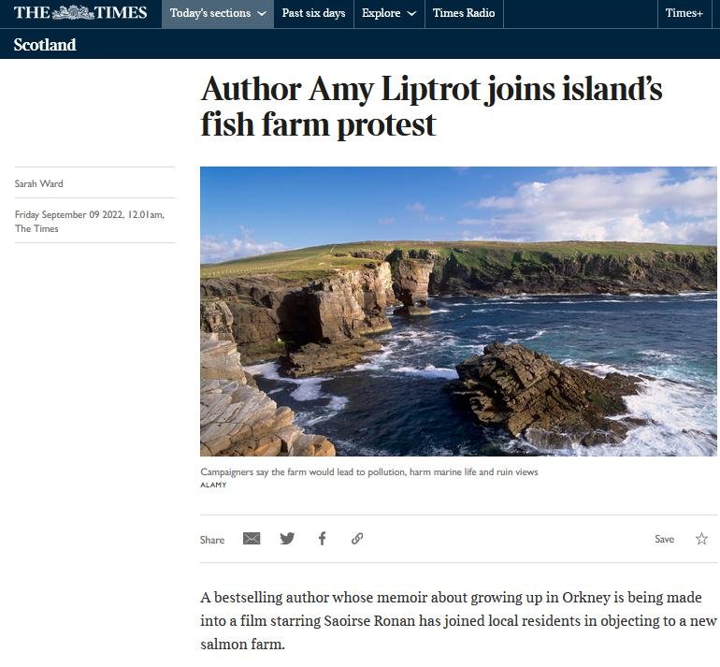Go to Times+ section
The image size is (720, 667).
pos(684,13)
